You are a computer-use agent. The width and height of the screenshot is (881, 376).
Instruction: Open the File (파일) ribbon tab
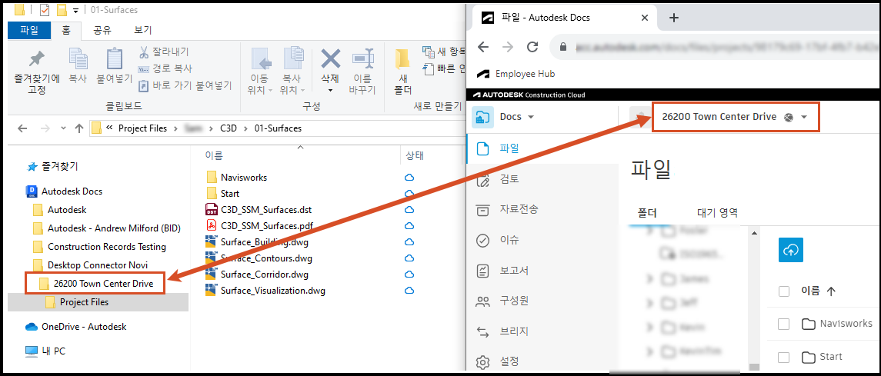(x=28, y=30)
